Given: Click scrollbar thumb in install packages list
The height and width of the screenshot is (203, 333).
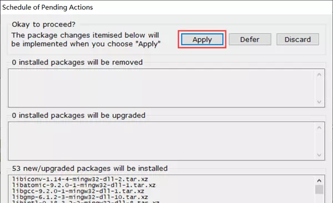Looking at the screenshot, I should (x=319, y=190).
